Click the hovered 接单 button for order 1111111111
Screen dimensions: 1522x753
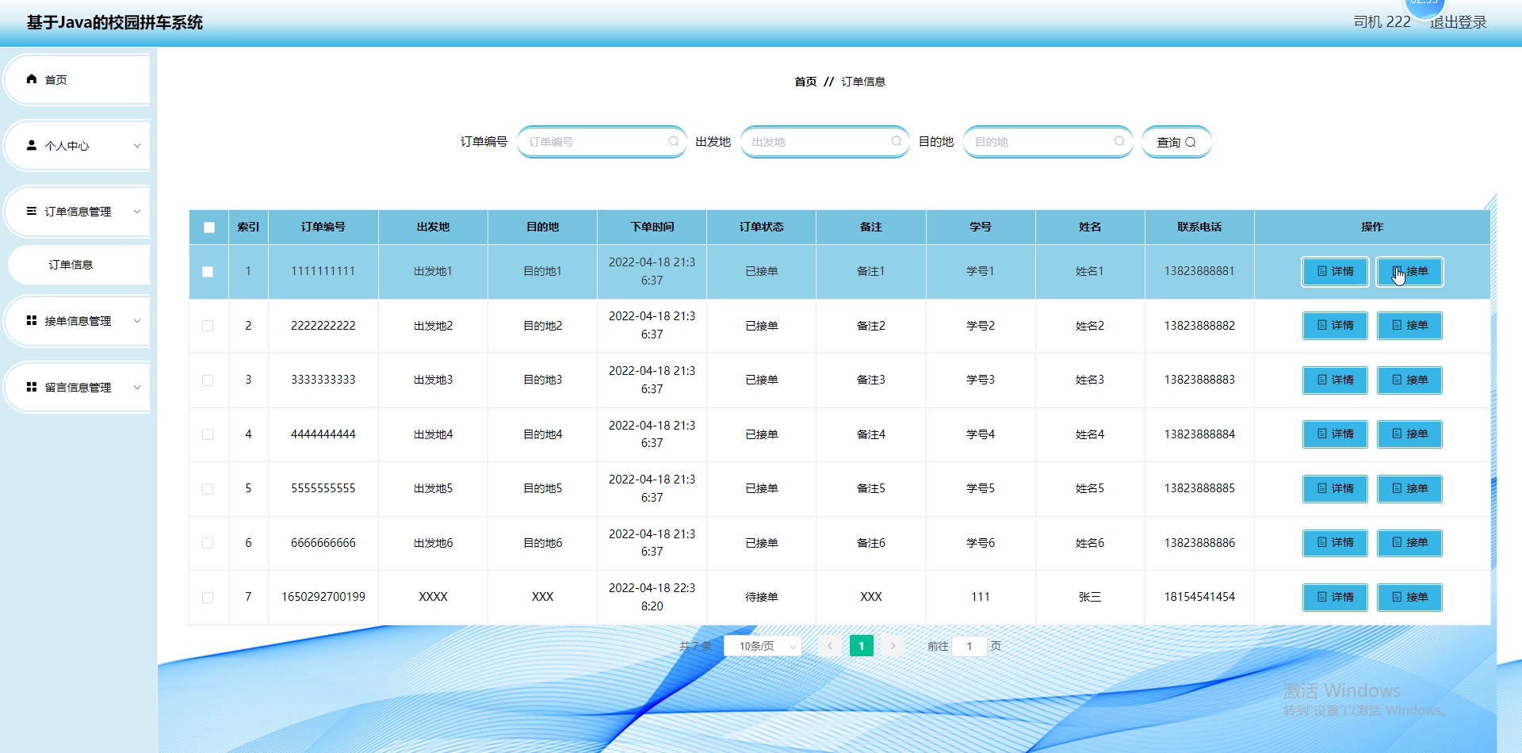click(x=1409, y=271)
